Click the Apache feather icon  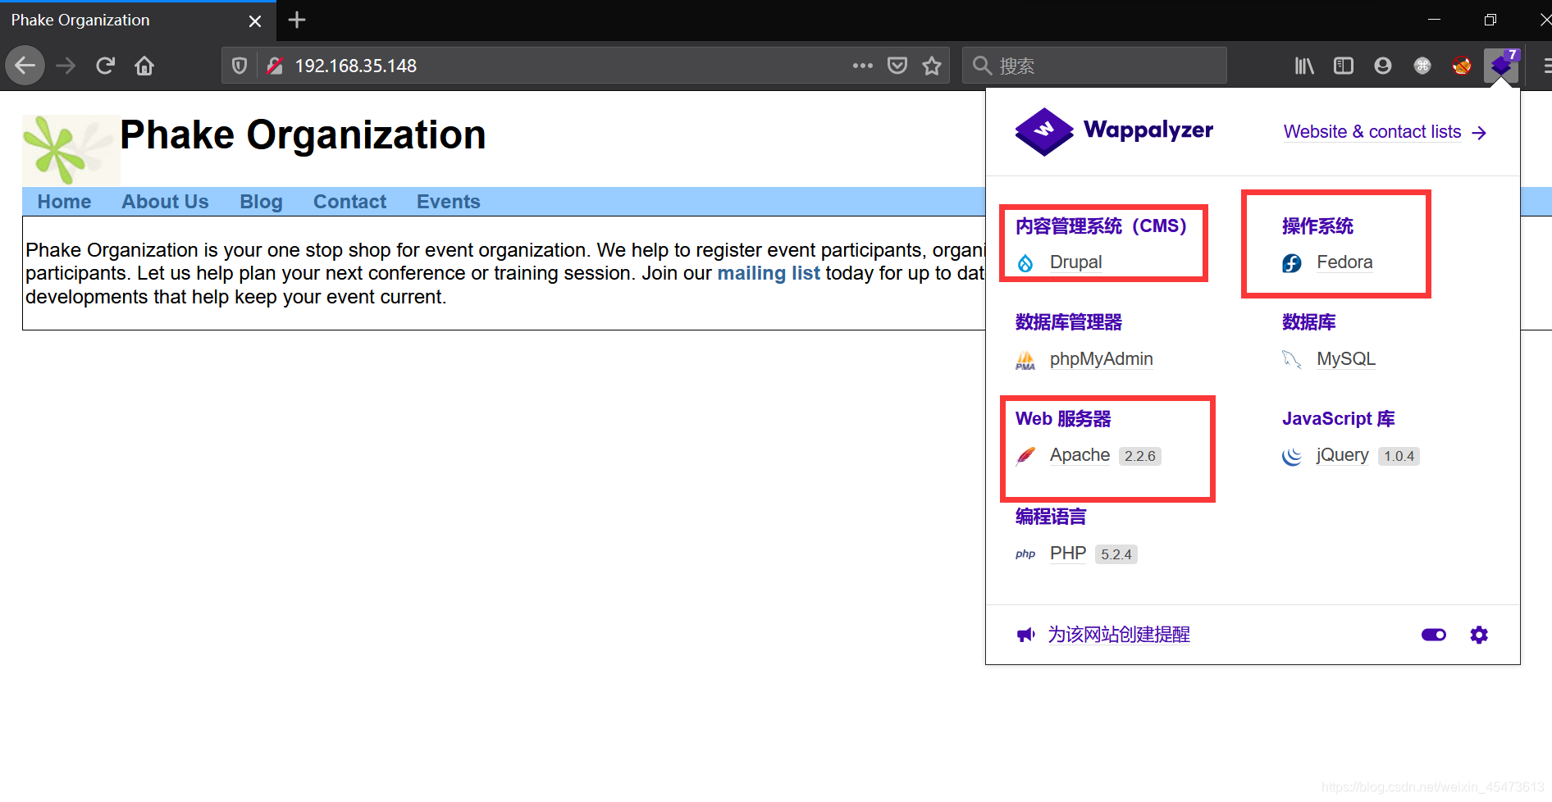[x=1025, y=456]
